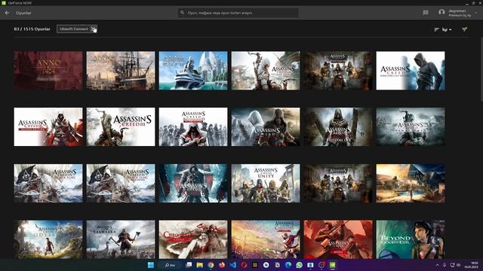Show hidden system tray icons
The height and width of the screenshot is (271, 483).
438,265
